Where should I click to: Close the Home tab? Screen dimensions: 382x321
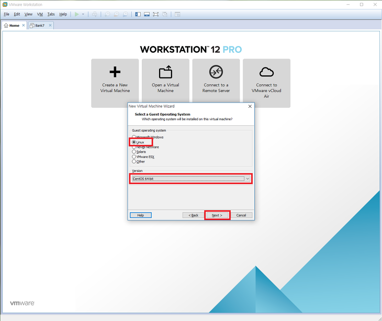(x=24, y=25)
